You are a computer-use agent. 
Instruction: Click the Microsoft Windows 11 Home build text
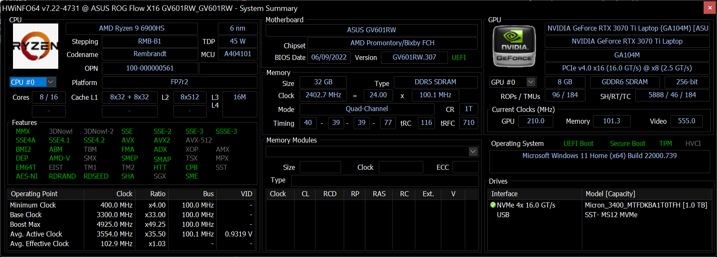[x=599, y=156]
